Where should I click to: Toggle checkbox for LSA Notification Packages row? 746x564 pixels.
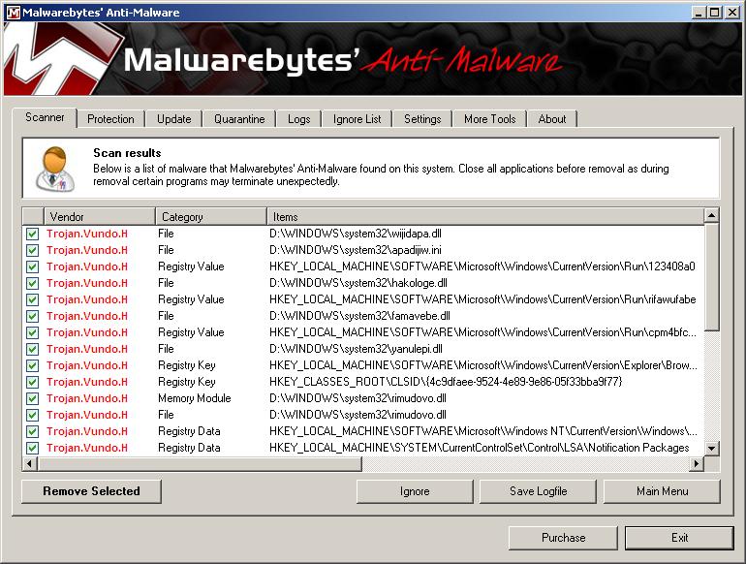(x=32, y=448)
